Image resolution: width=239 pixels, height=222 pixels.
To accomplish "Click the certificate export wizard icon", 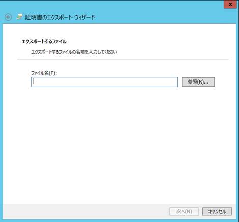I will (x=19, y=17).
